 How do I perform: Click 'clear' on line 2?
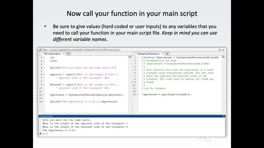point(54,61)
